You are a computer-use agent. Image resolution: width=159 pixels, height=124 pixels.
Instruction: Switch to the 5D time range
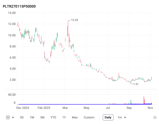coord(22,117)
